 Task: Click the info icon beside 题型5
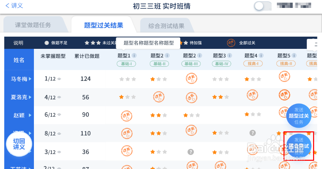pyautogui.click(x=294, y=55)
